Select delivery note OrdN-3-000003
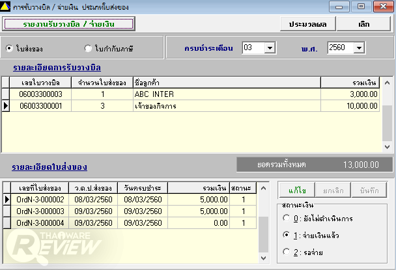 [40, 211]
